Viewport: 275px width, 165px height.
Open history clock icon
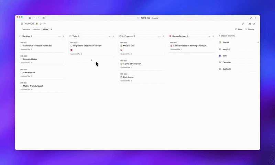click(44, 18)
